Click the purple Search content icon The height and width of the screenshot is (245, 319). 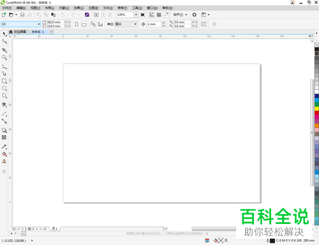point(87,15)
